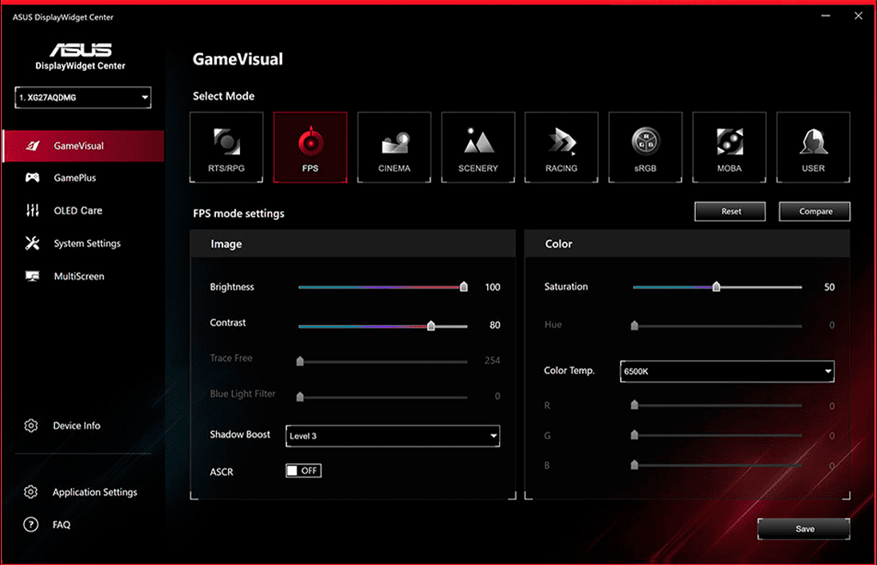Open the GamePlus section
Image resolution: width=877 pixels, height=565 pixels.
[x=75, y=178]
